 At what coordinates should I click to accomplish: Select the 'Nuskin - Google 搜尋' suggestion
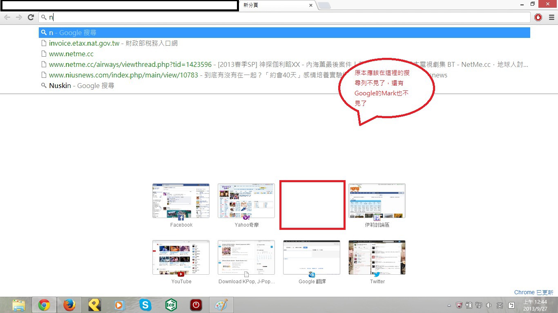coord(284,86)
